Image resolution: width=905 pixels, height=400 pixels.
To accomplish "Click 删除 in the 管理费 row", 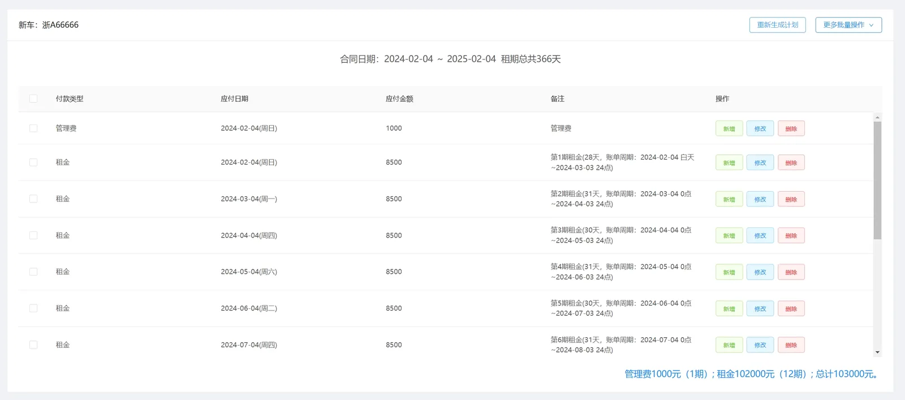I will tap(791, 128).
